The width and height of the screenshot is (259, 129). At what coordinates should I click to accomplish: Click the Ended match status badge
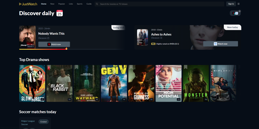click(44, 122)
